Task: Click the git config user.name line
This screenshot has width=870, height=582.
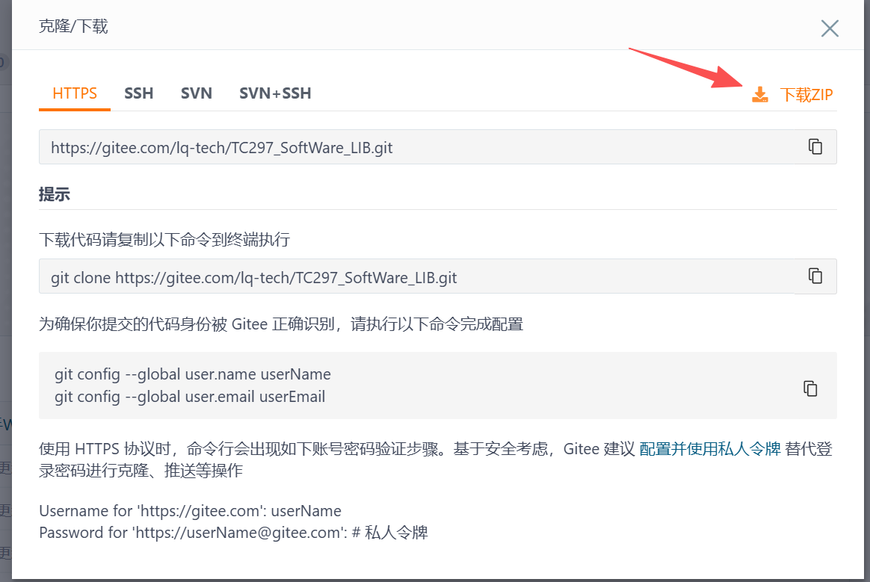Action: click(193, 374)
